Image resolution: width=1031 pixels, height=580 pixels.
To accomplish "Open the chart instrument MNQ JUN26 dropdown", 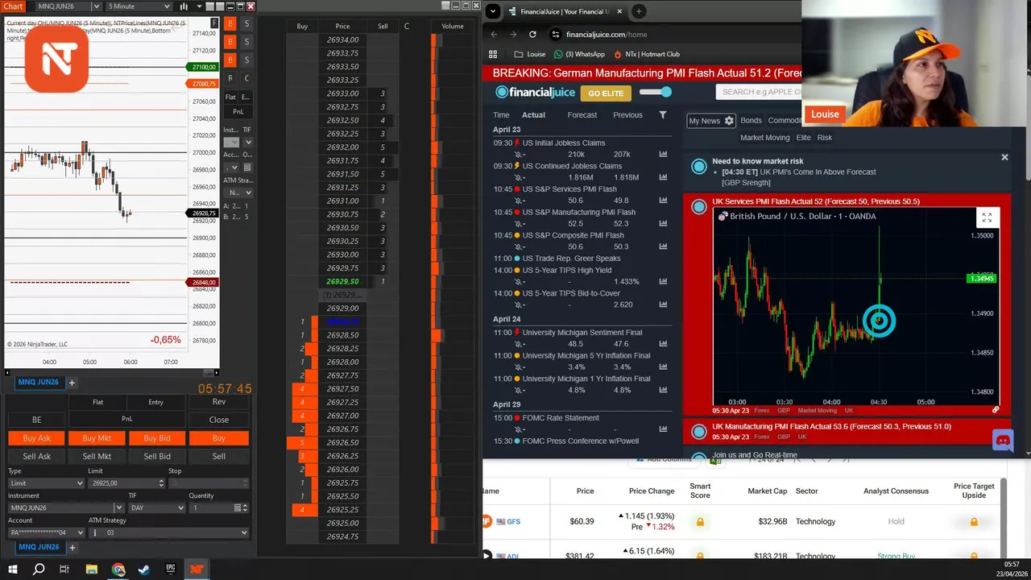I will 96,6.
